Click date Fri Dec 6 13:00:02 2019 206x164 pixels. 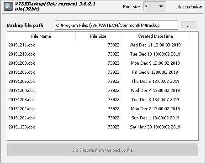(155, 72)
